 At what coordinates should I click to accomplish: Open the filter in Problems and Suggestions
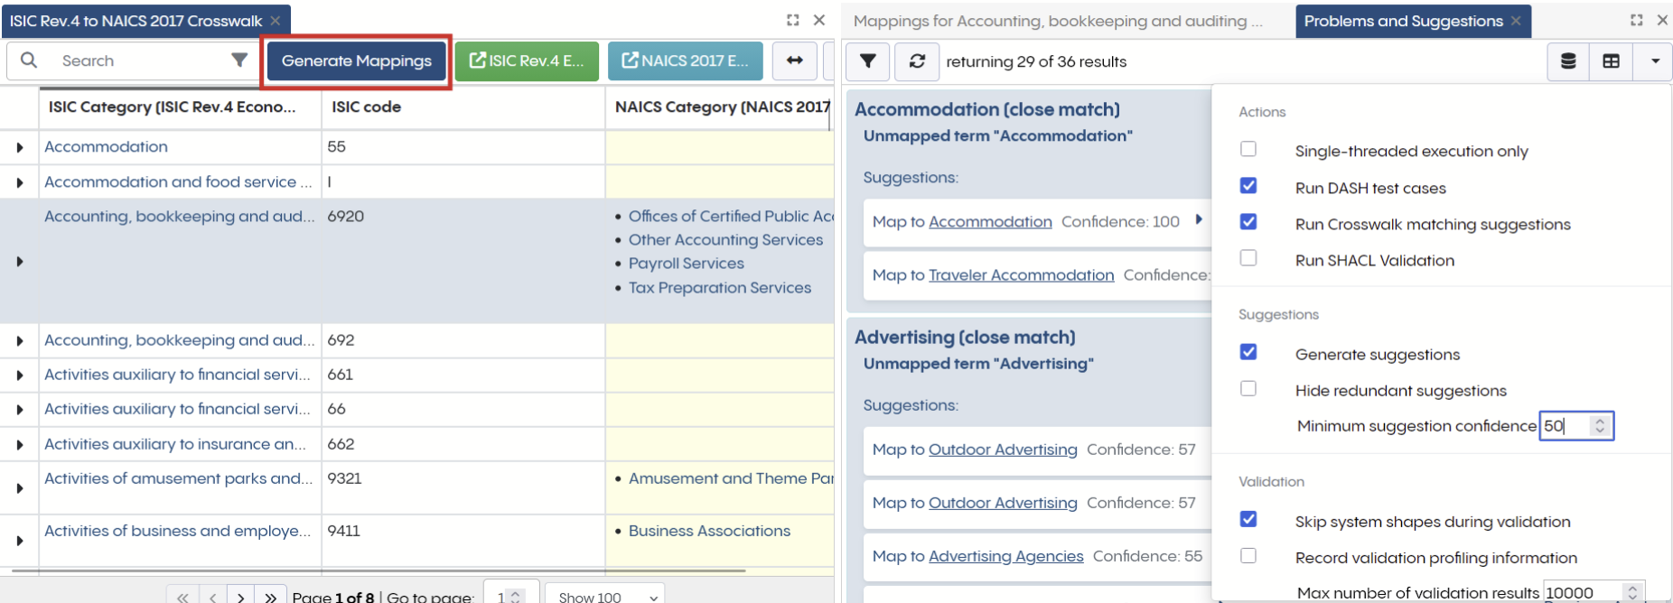click(868, 61)
